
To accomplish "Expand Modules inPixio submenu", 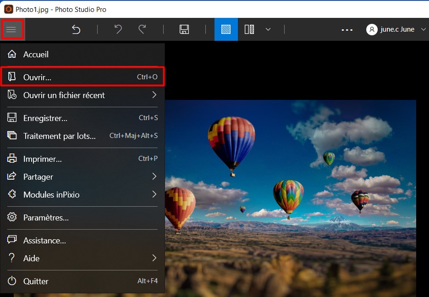I will click(x=82, y=194).
